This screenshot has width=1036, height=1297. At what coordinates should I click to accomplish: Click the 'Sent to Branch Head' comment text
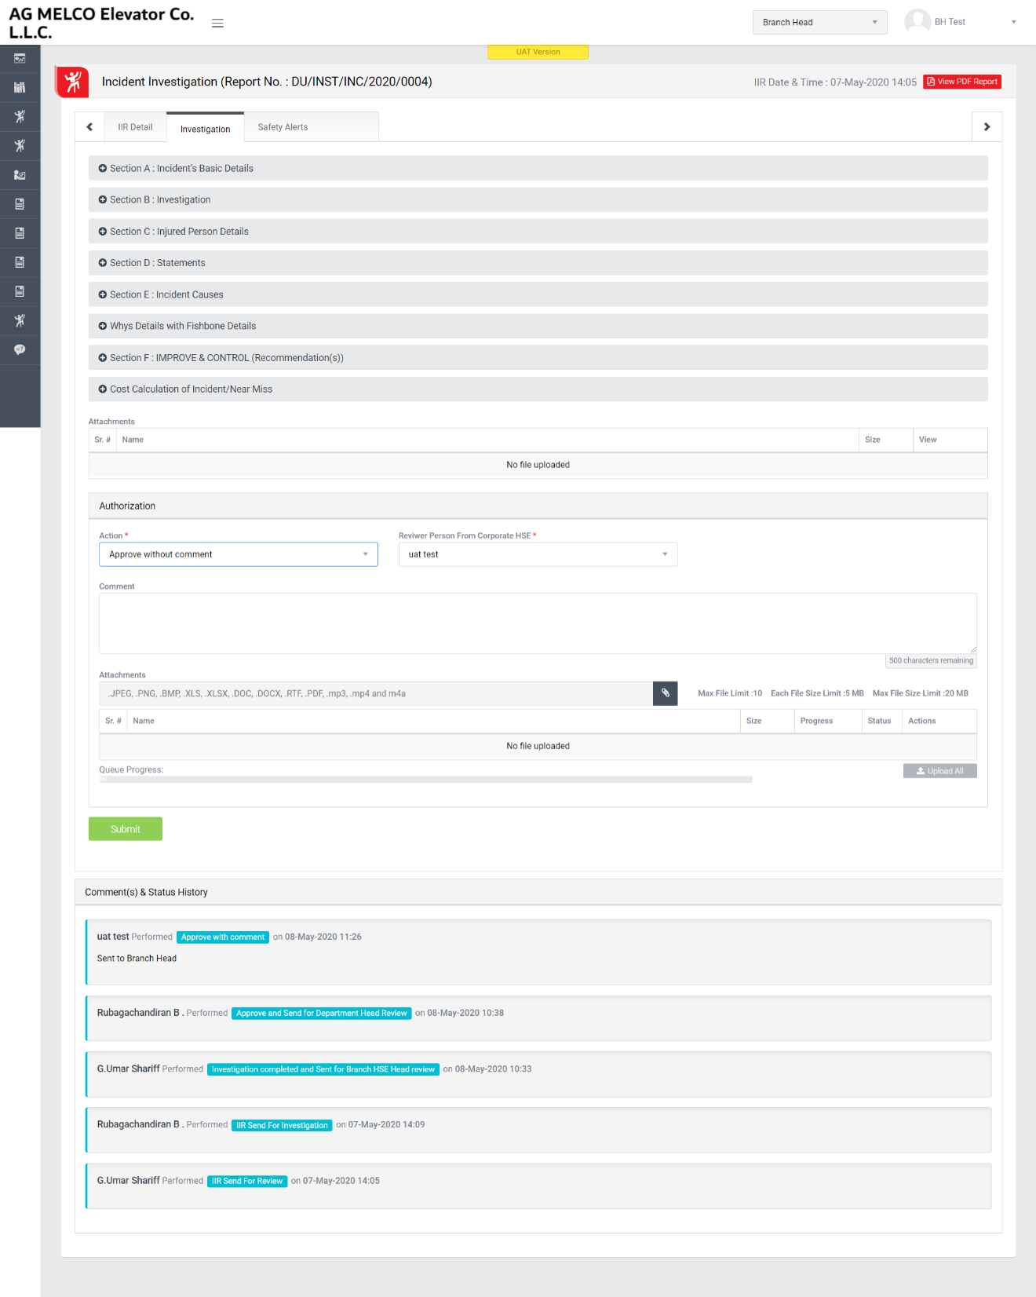point(137,959)
